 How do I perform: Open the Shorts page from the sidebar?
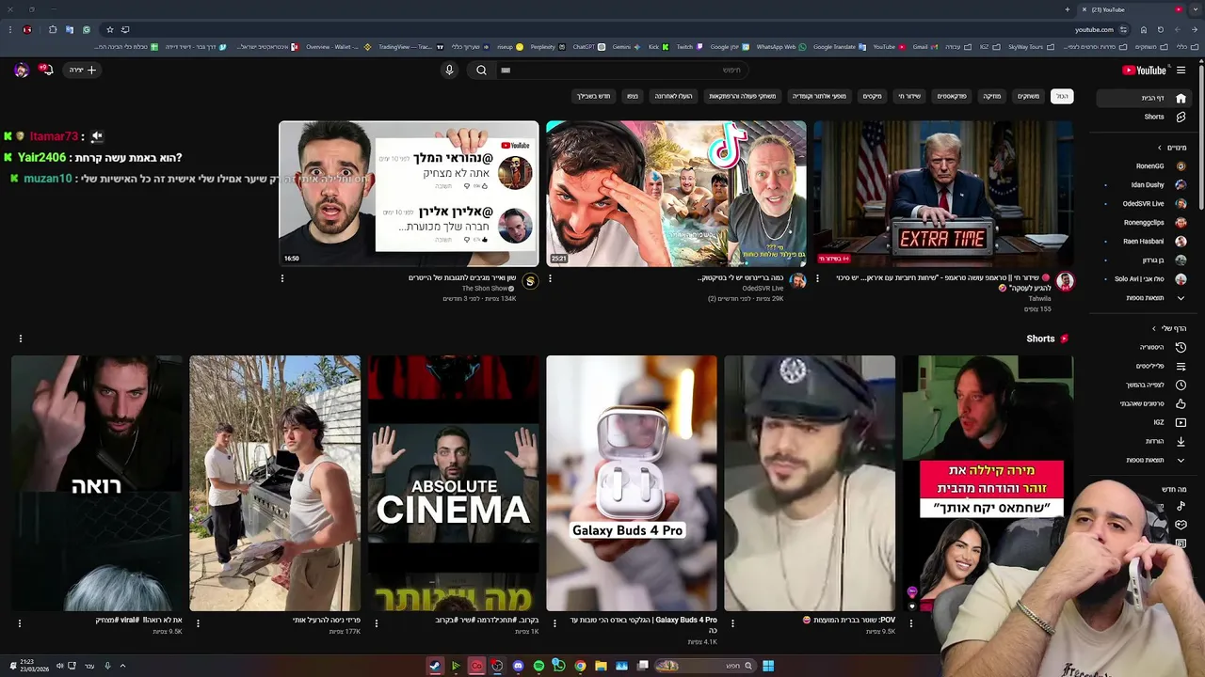click(x=1142, y=117)
